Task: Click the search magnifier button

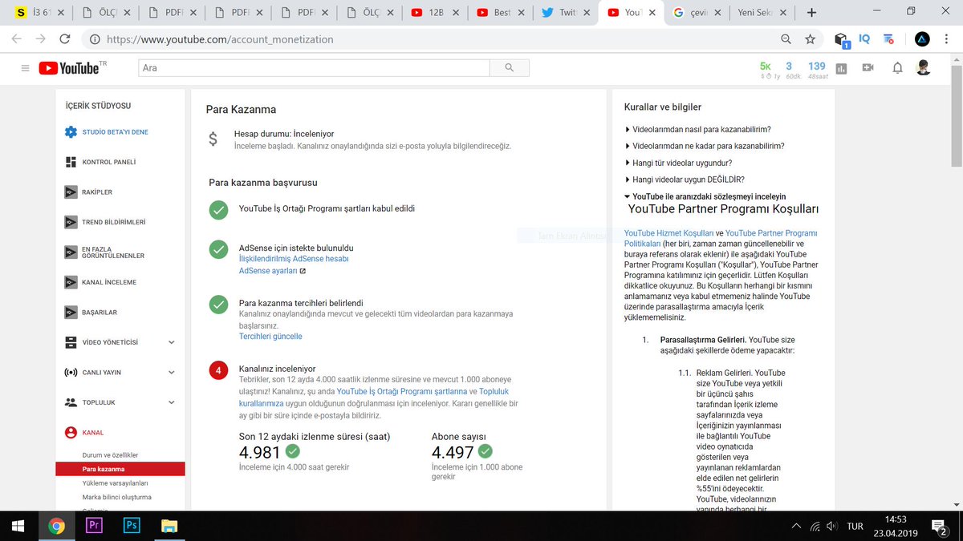Action: (x=510, y=68)
